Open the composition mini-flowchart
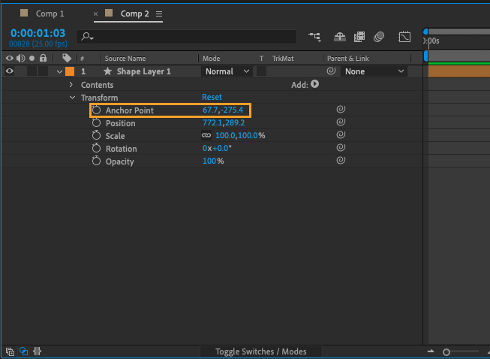Viewport: 490px width, 359px height. [314, 36]
